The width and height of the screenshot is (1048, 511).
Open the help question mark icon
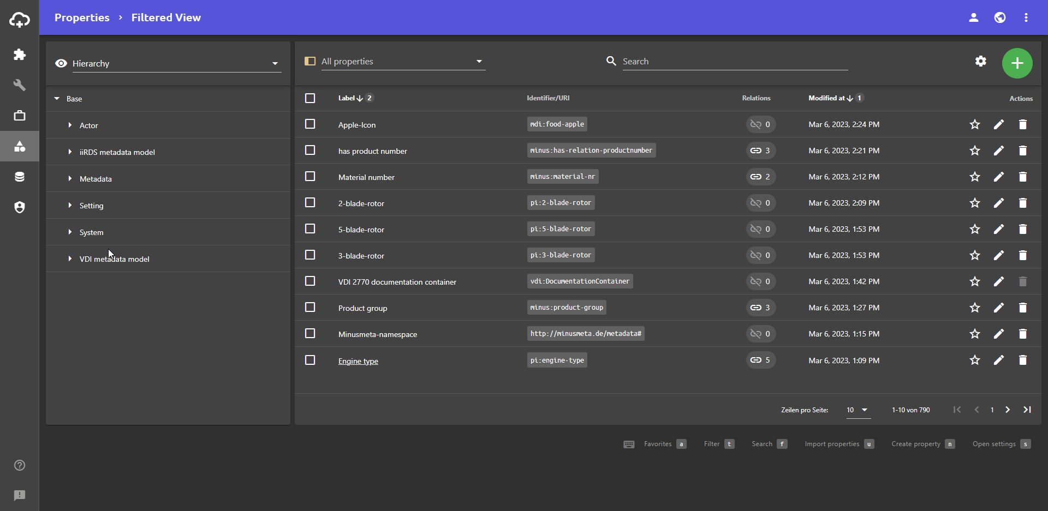[x=20, y=465]
